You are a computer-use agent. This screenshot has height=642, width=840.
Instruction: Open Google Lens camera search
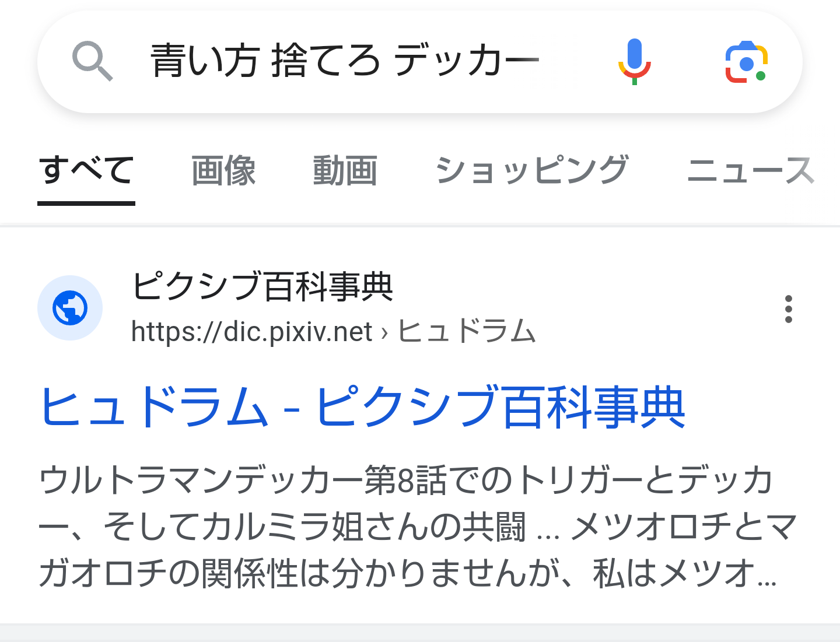pyautogui.click(x=746, y=61)
